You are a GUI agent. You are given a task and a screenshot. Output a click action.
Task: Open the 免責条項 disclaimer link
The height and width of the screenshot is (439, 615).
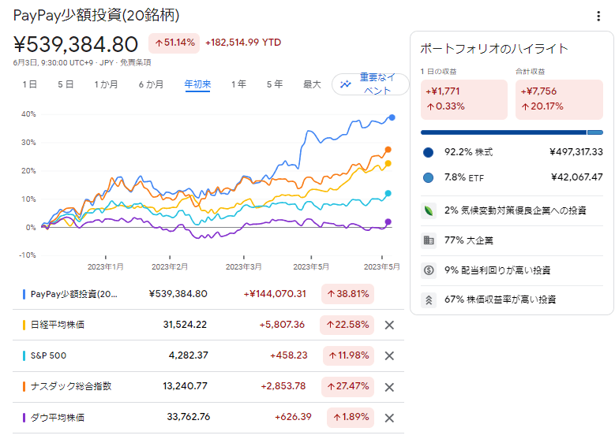(x=136, y=62)
